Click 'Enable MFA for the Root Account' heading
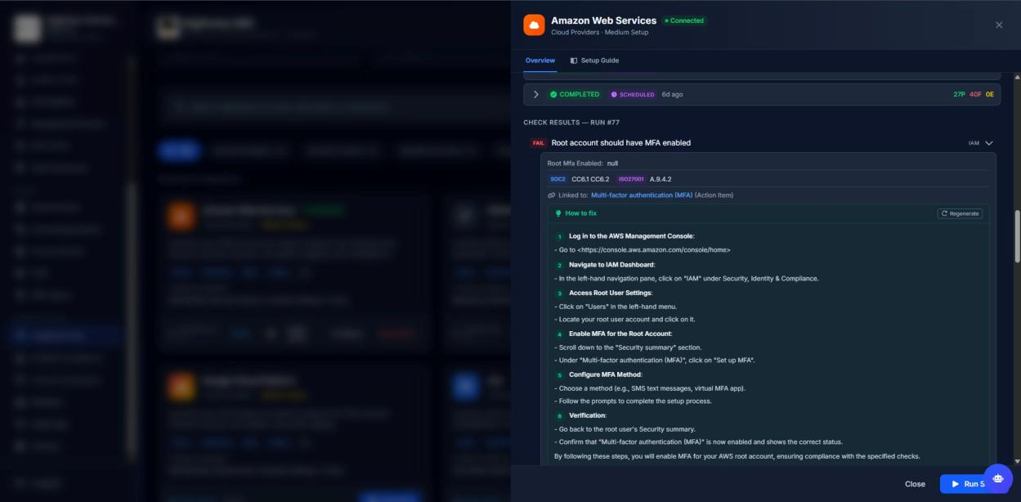Screen dimensions: 1021x502 620,334
